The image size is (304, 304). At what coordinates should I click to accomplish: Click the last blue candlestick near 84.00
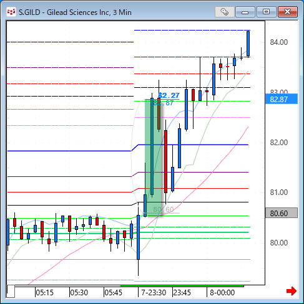coord(248,44)
